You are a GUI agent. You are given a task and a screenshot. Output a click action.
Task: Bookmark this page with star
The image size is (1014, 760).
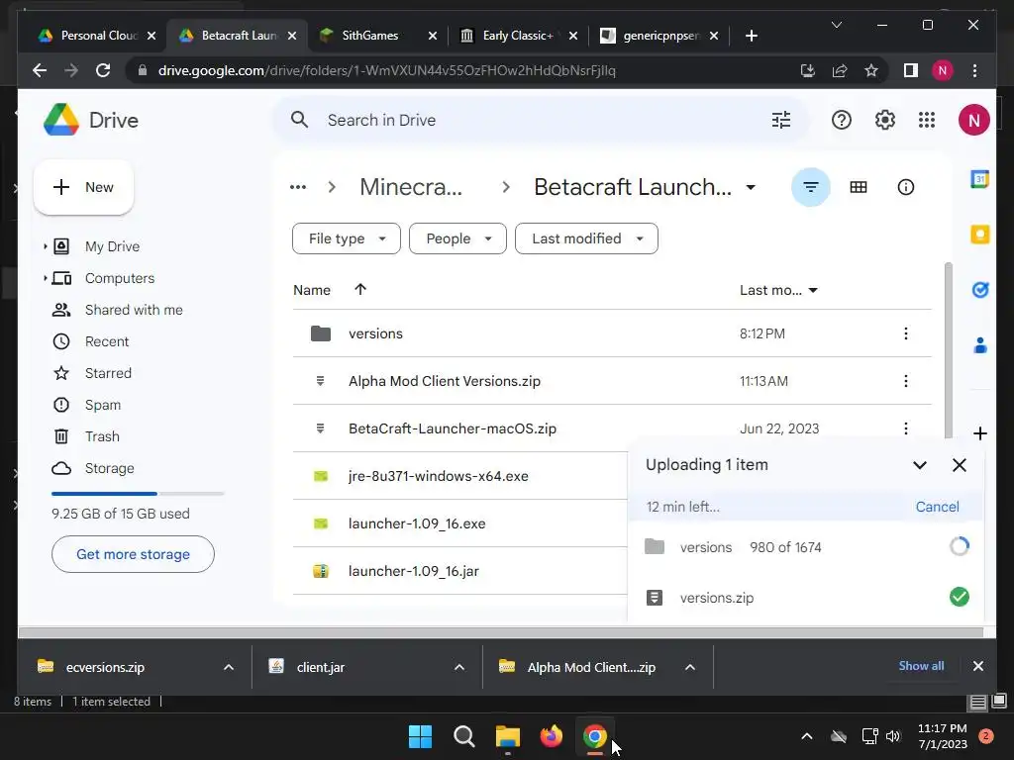click(x=871, y=70)
